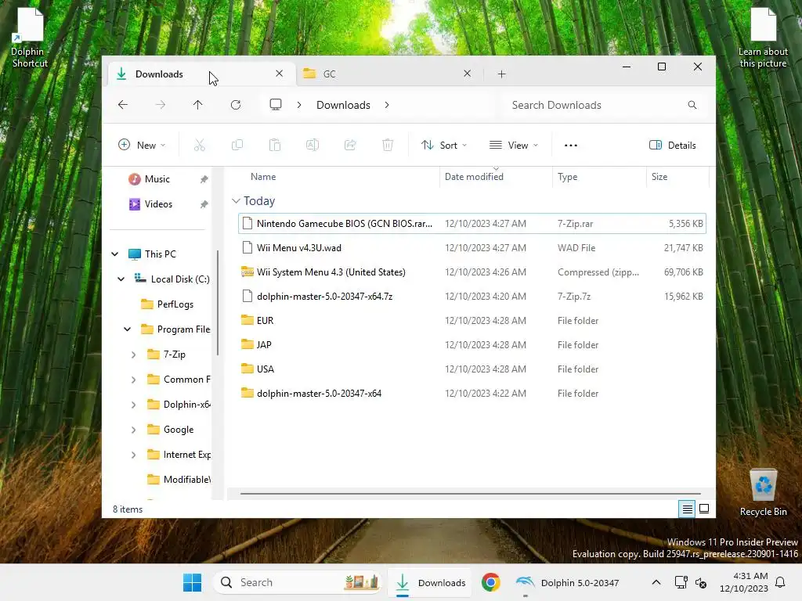
Task: Click the Share icon in toolbar
Action: point(350,145)
